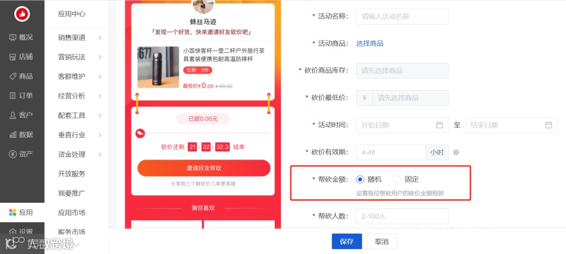The width and height of the screenshot is (566, 254).
Task: Click the 砍价 progress bar knife icon
Action: [x=140, y=133]
